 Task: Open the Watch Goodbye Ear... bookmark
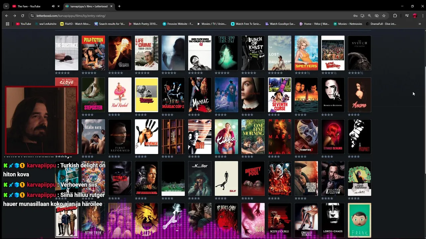coord(280,24)
